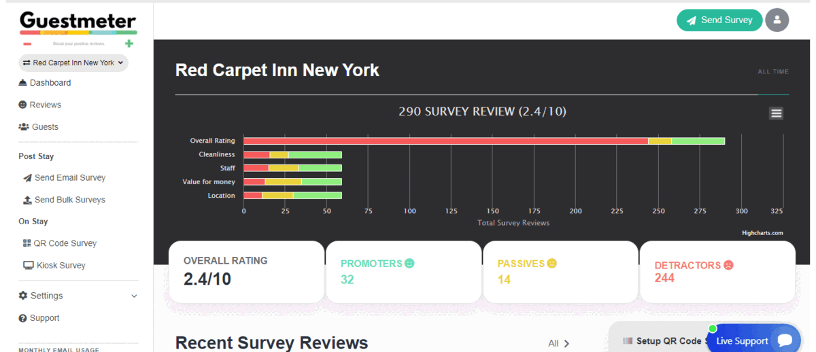Click 'Total Survey Reviews' axis title
Viewport: 816px width, 352px height.
point(513,223)
